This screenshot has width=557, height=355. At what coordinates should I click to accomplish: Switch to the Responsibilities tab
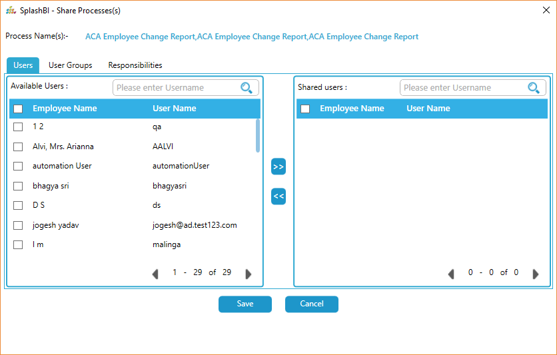[x=135, y=65]
